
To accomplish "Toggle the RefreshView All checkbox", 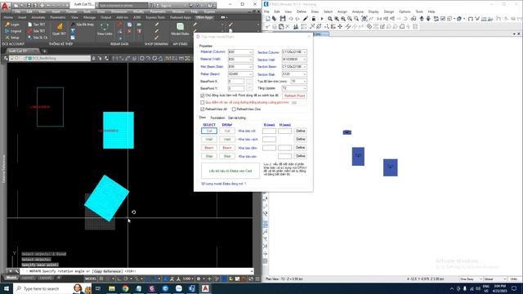I will pyautogui.click(x=202, y=109).
